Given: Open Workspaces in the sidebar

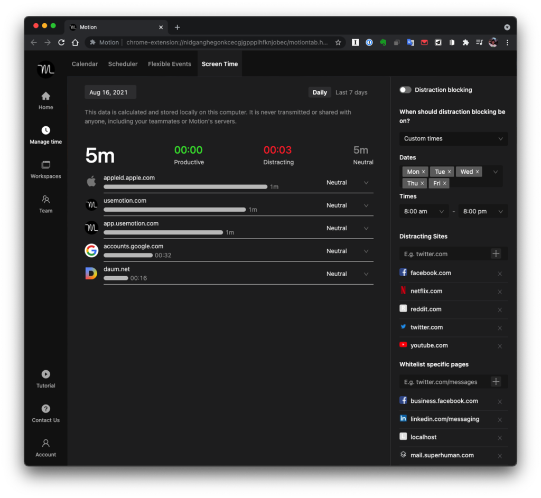Looking at the screenshot, I should 45,170.
